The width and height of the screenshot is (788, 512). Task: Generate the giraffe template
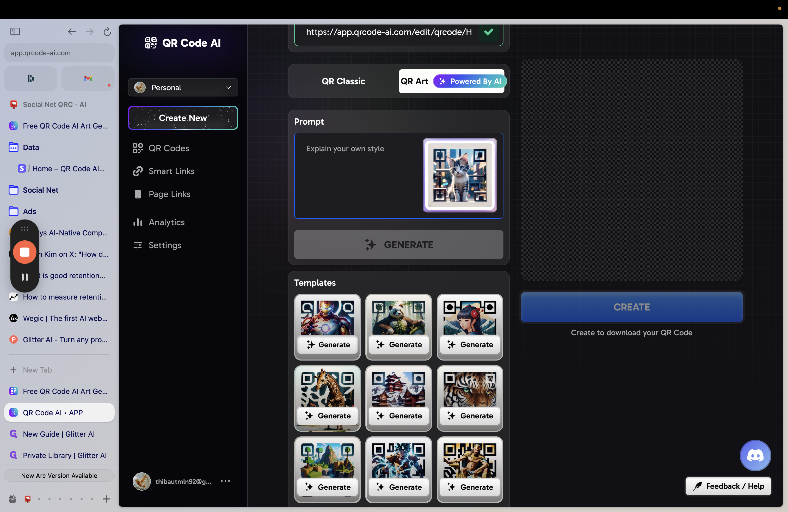click(328, 416)
